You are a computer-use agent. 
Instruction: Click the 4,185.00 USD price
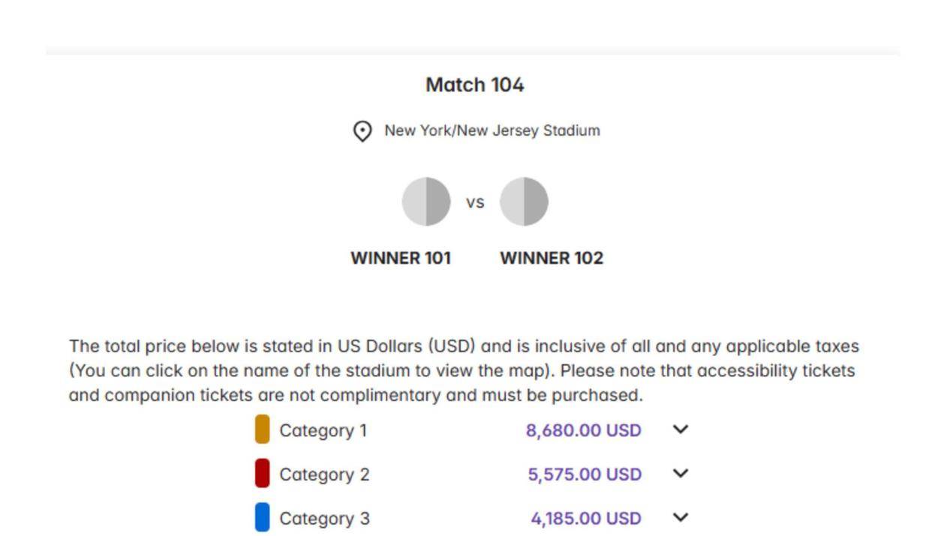click(x=586, y=519)
